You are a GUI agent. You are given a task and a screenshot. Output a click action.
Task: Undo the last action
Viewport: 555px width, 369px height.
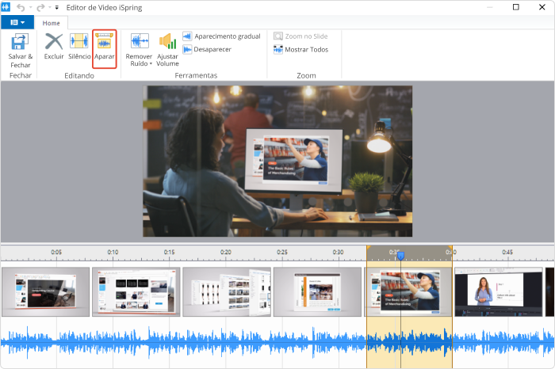[21, 7]
